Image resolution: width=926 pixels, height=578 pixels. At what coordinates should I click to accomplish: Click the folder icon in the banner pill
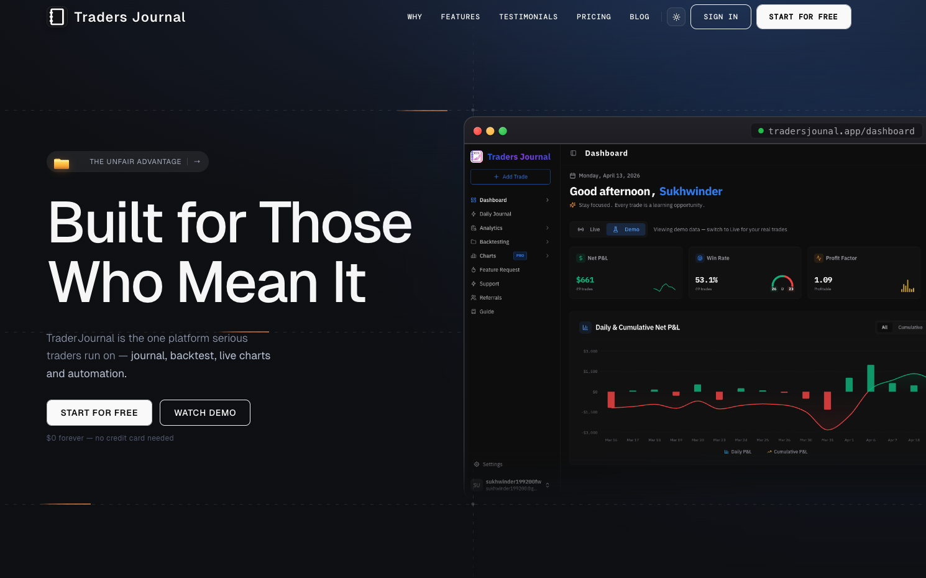point(62,163)
